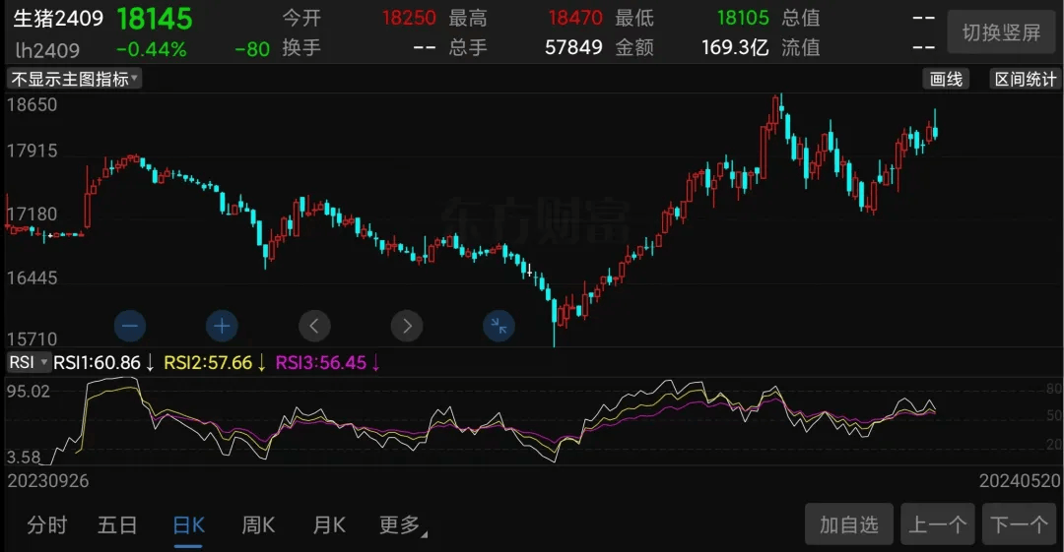
Task: Zoom in chart with plus icon
Action: click(x=222, y=326)
